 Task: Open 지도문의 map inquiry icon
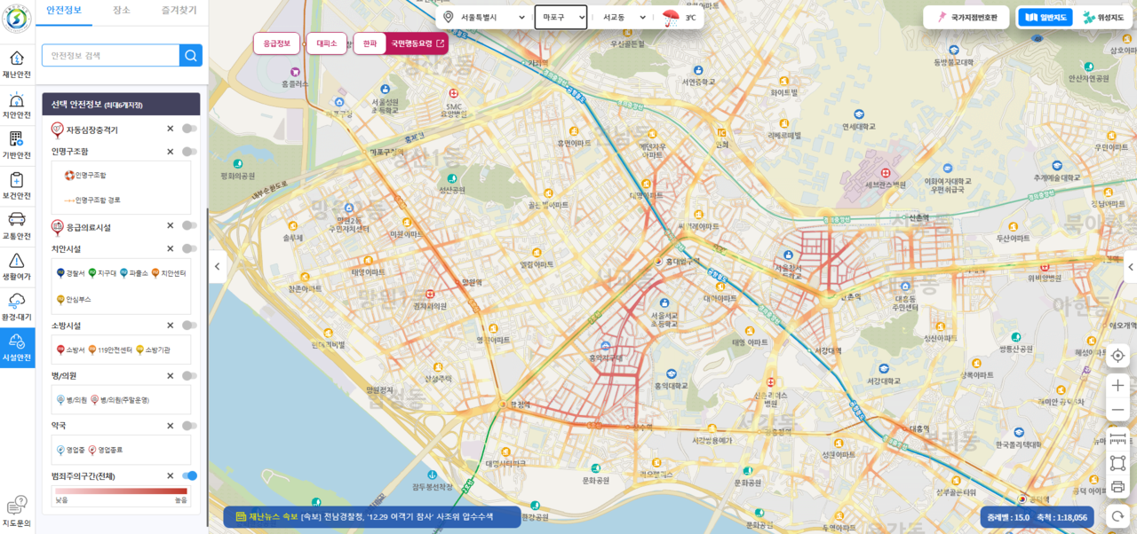pyautogui.click(x=16, y=512)
